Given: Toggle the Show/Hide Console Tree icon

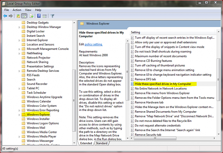Looking at the screenshot, I should pyautogui.click(x=24, y=16).
